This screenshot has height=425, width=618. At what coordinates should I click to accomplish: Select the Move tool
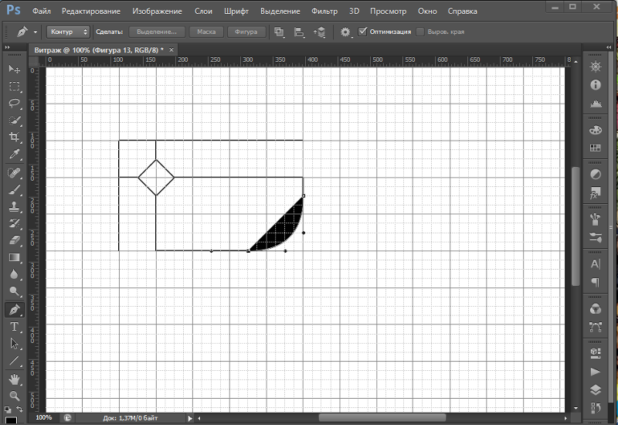14,70
